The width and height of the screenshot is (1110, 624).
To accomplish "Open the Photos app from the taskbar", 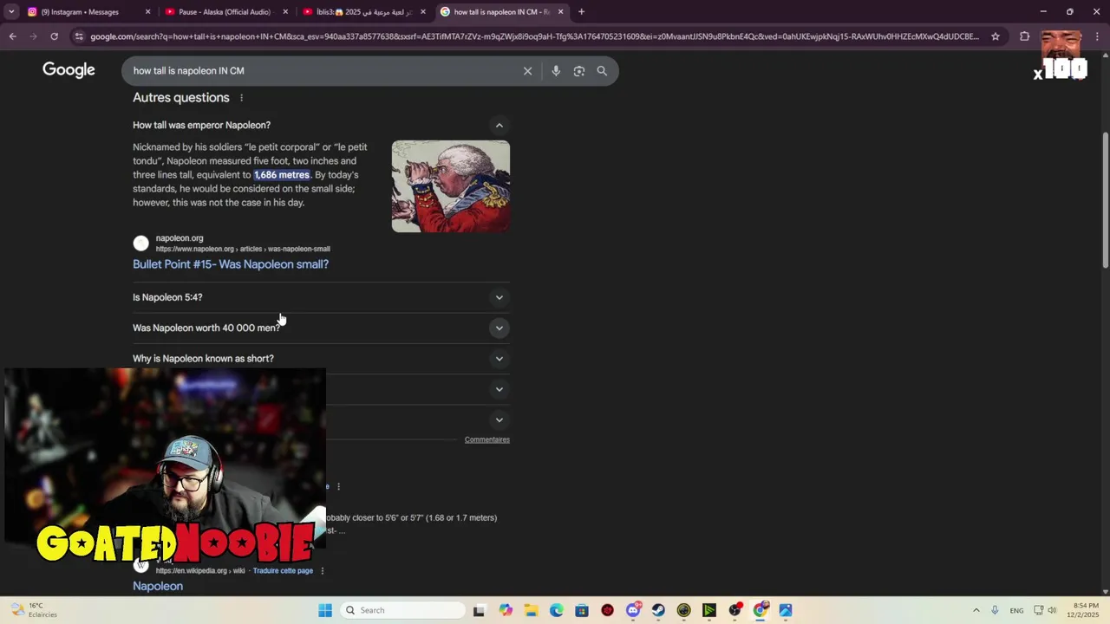I will 786,610.
